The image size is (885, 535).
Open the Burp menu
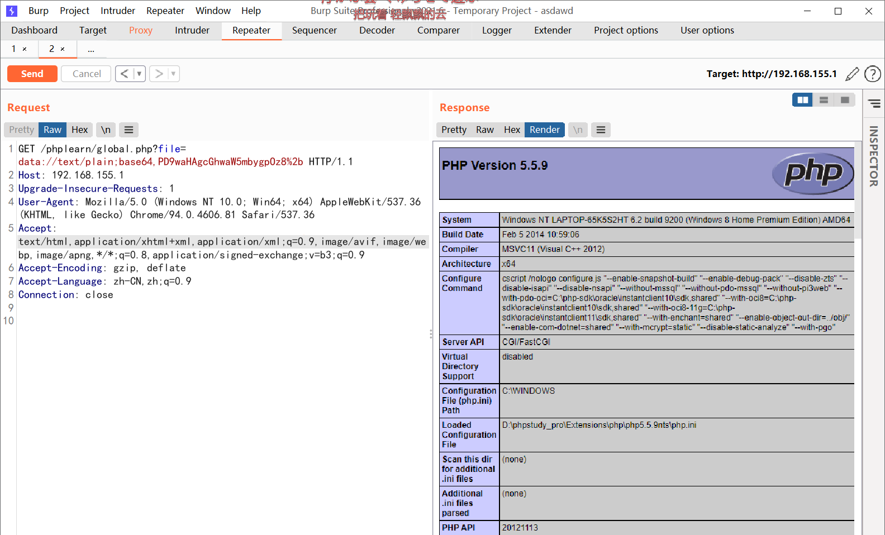point(39,11)
